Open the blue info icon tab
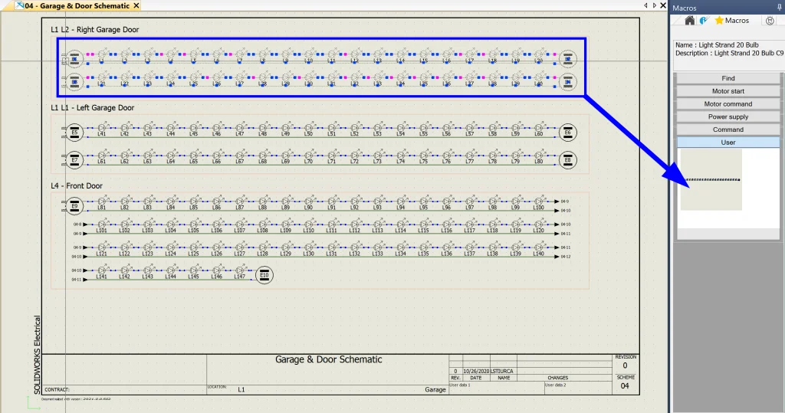Screen dimensions: 785x413 tap(703, 21)
